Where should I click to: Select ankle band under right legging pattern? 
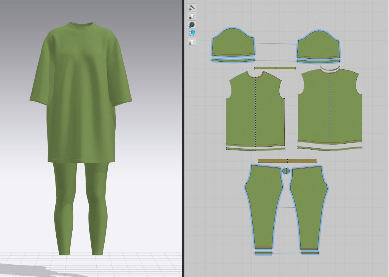310,253
